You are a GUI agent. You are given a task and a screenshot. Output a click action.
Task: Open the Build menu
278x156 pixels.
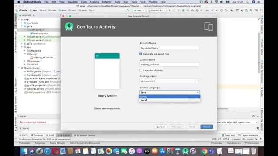pos(117,2)
